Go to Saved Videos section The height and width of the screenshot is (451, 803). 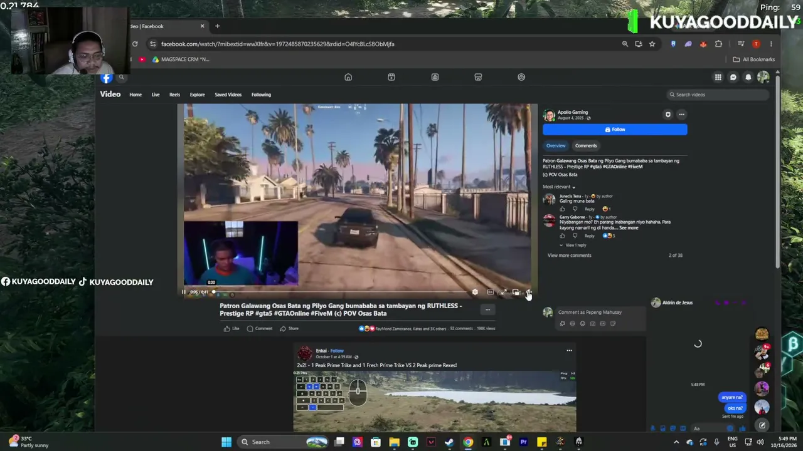pos(228,95)
